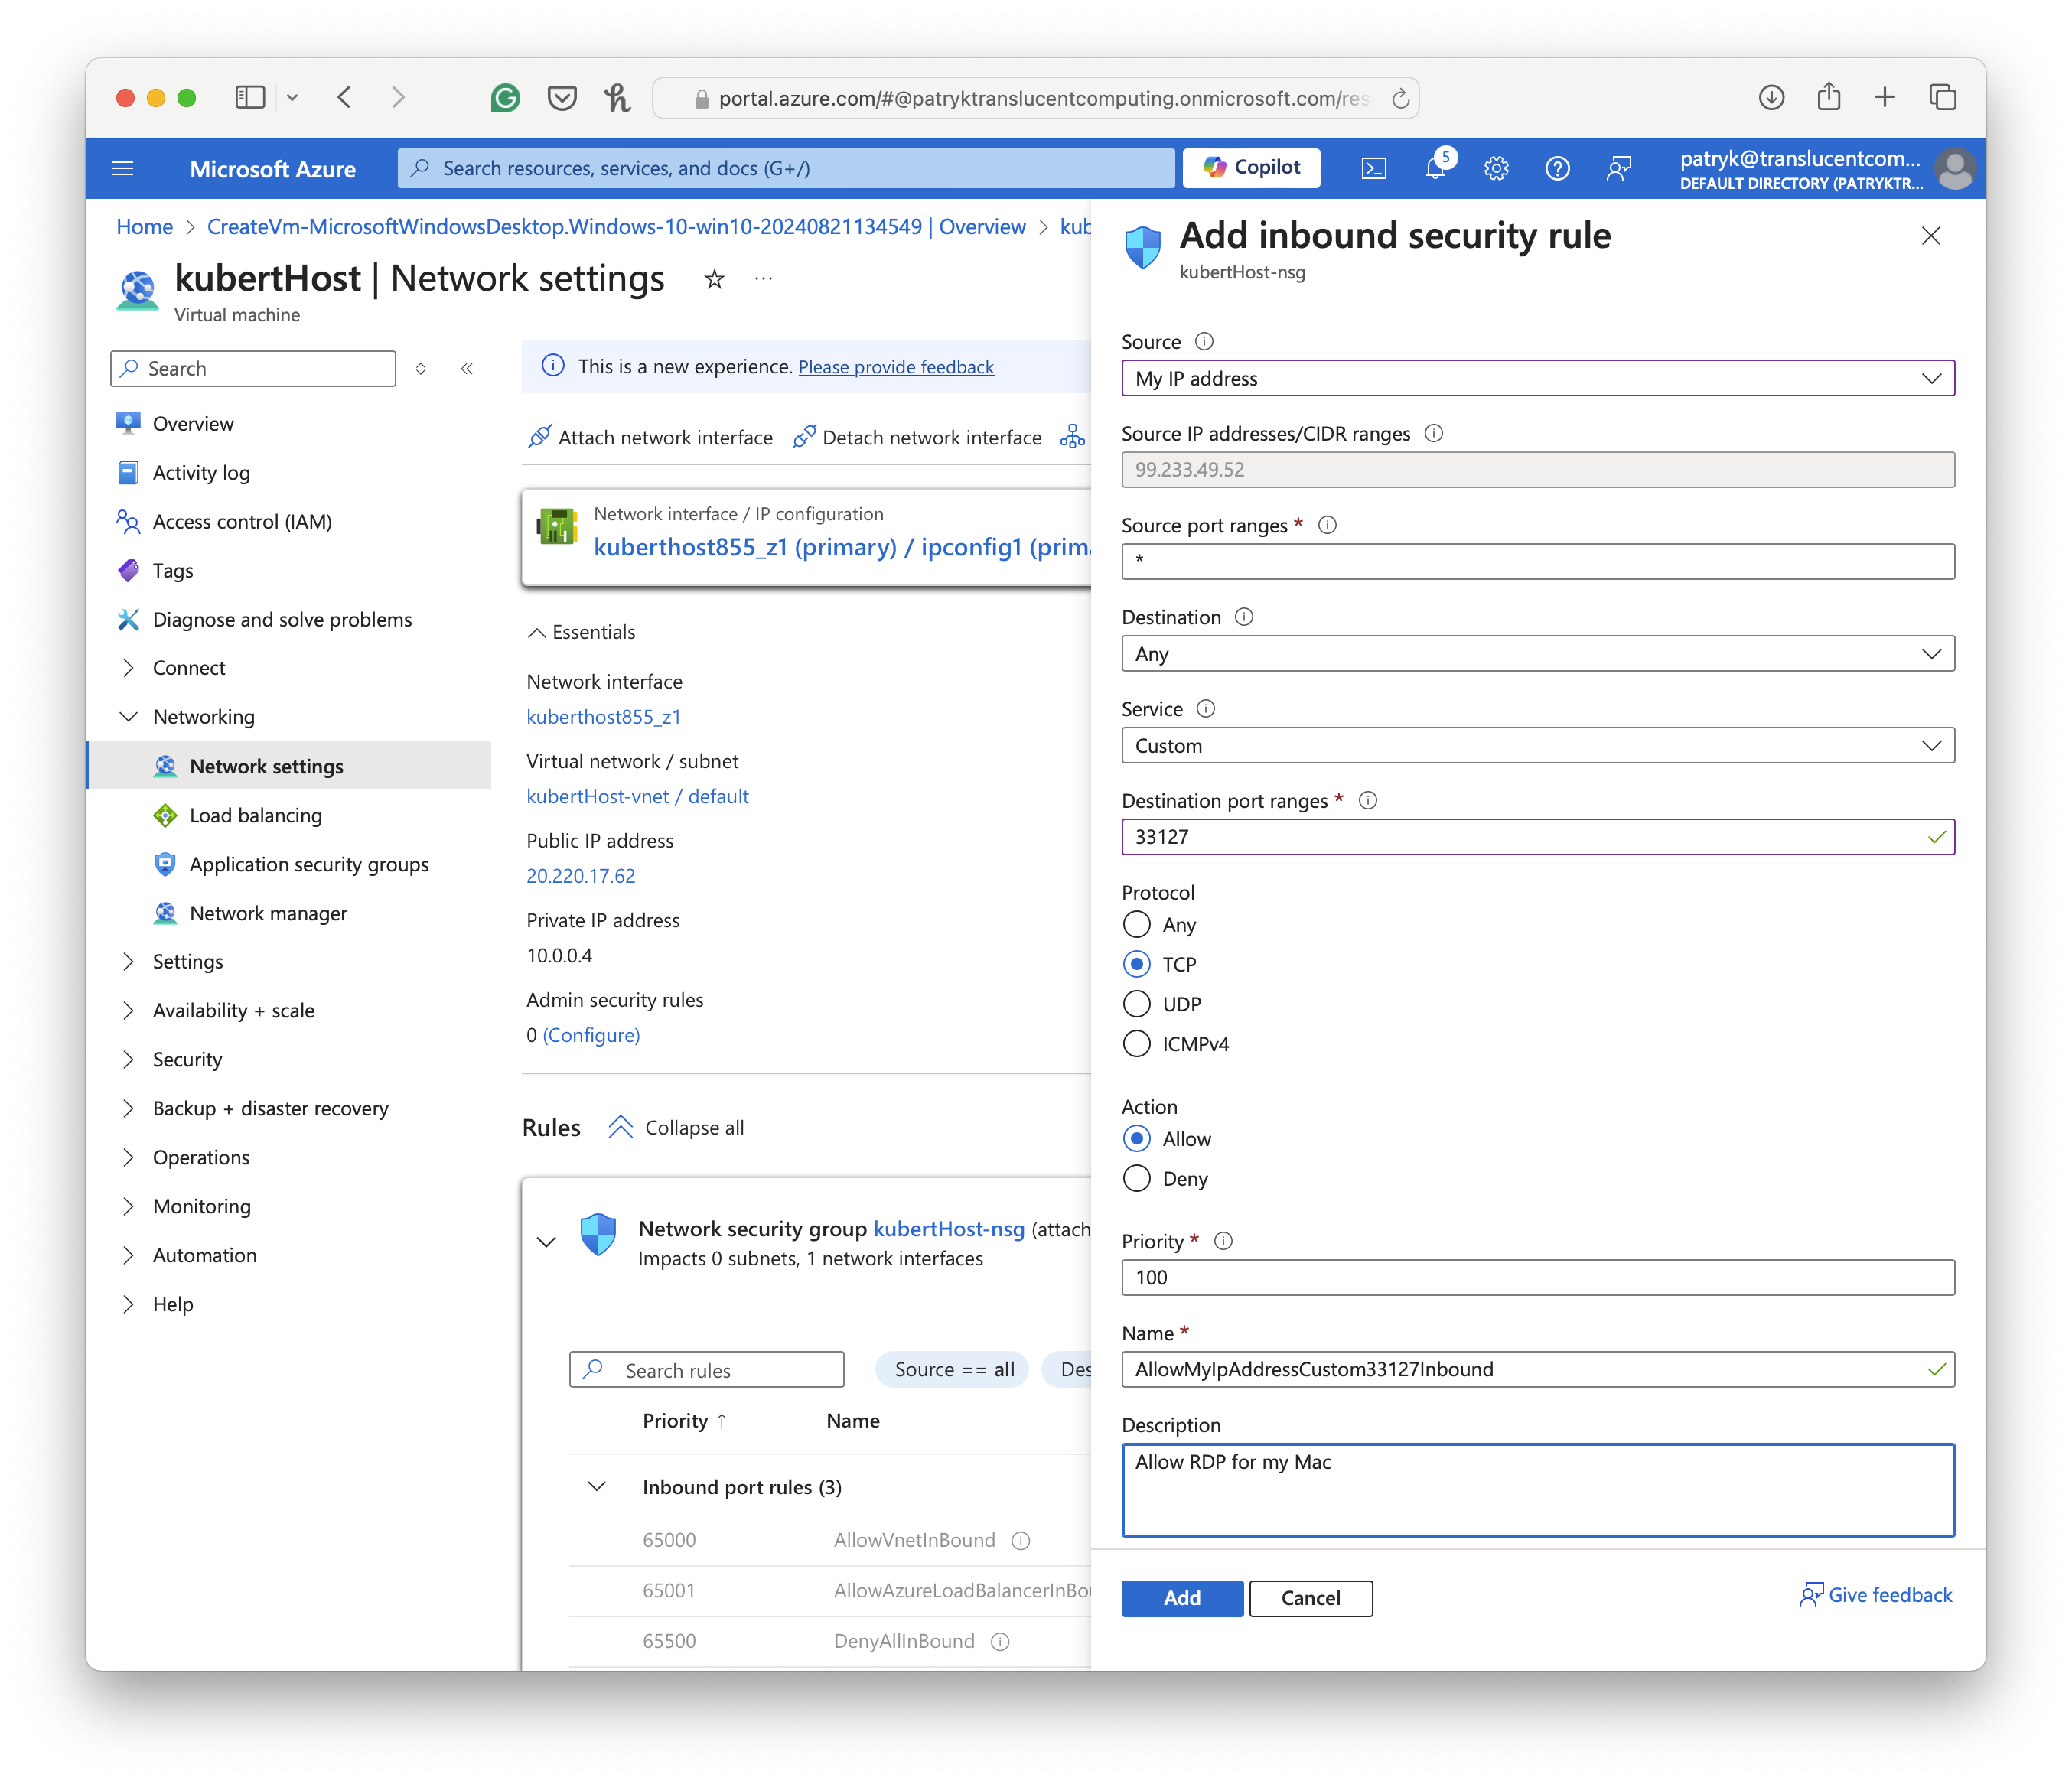Select the Deny action radio button
This screenshot has width=2072, height=1784.
point(1137,1179)
